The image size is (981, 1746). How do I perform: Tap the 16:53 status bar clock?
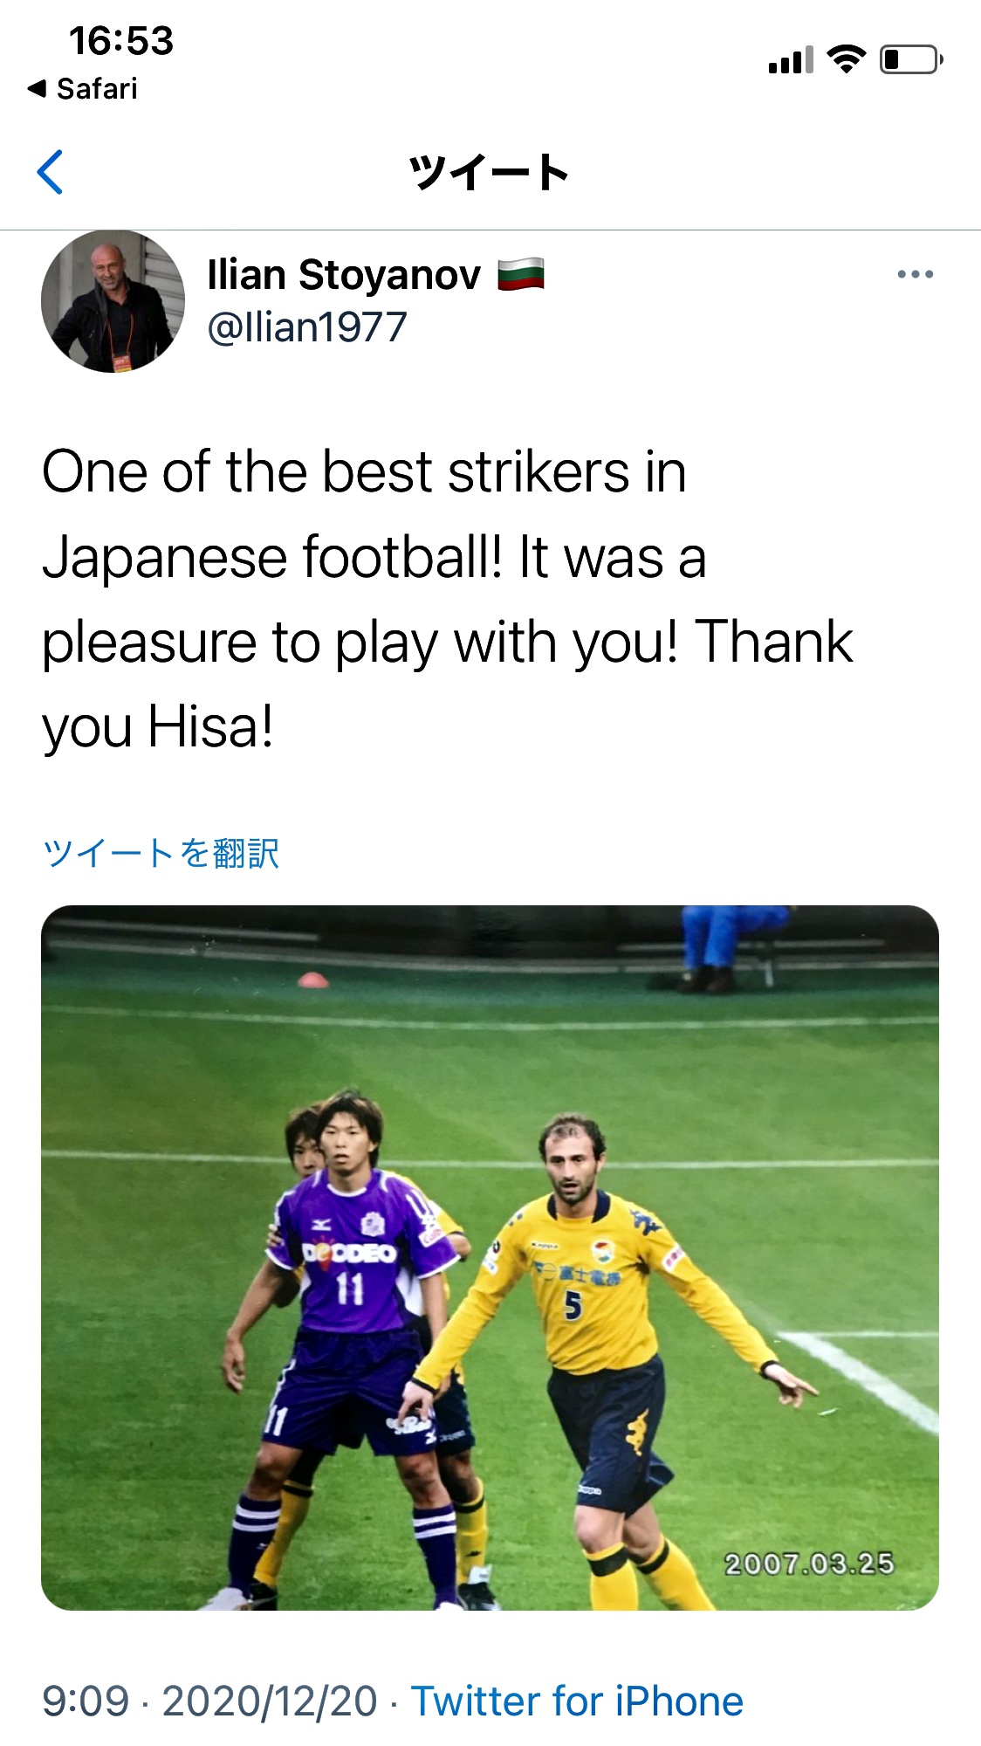121,41
